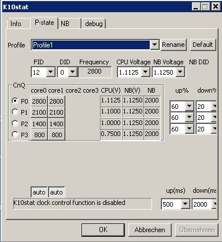
Task: Click core0 P1 2100 button
Action: pyautogui.click(x=39, y=112)
